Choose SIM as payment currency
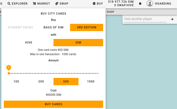Screen dimensions: 177x109 pyautogui.click(x=78, y=42)
